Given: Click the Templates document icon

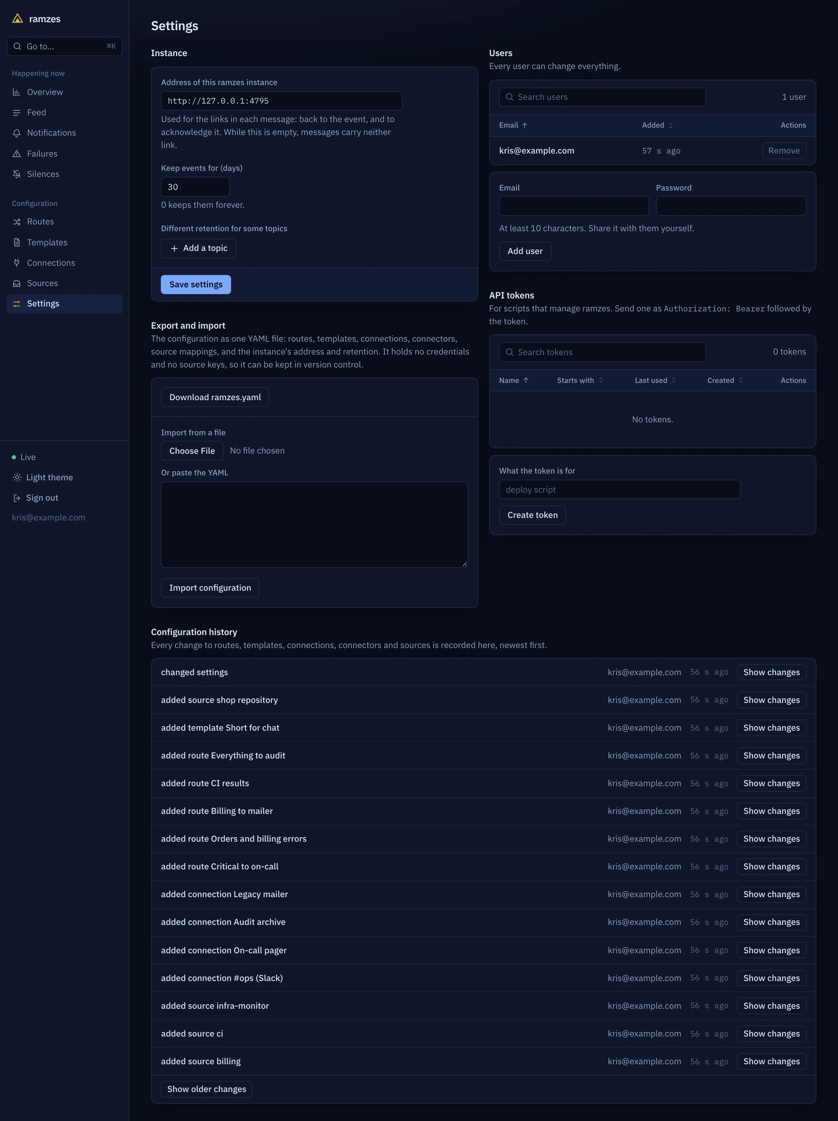Looking at the screenshot, I should 17,242.
